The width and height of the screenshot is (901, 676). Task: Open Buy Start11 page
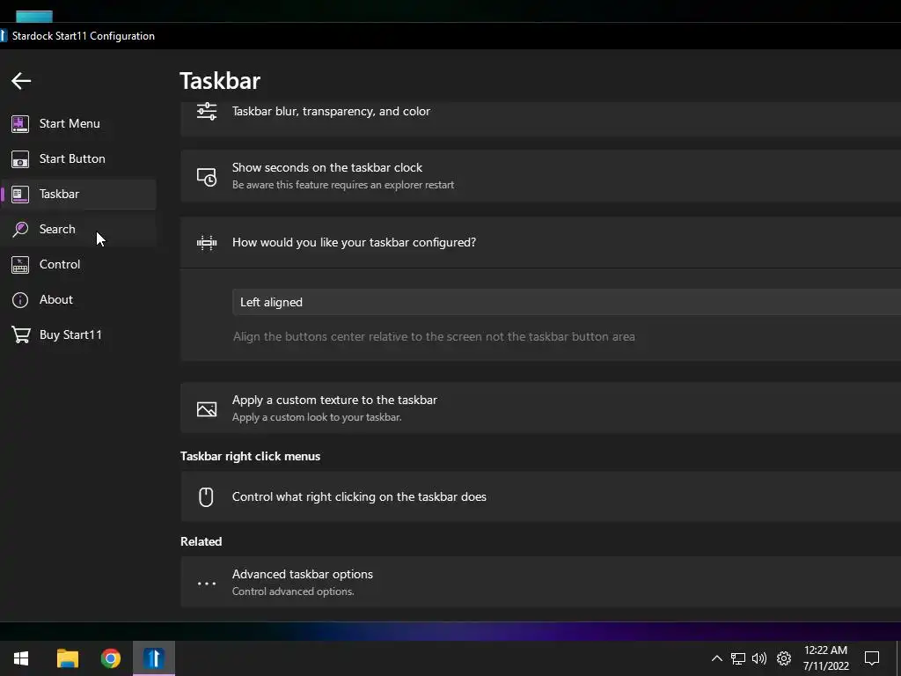[78, 335]
